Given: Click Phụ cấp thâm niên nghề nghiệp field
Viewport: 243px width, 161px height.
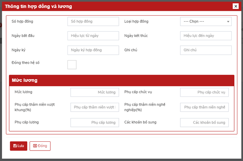Looking at the screenshot, I should pyautogui.click(x=204, y=107).
